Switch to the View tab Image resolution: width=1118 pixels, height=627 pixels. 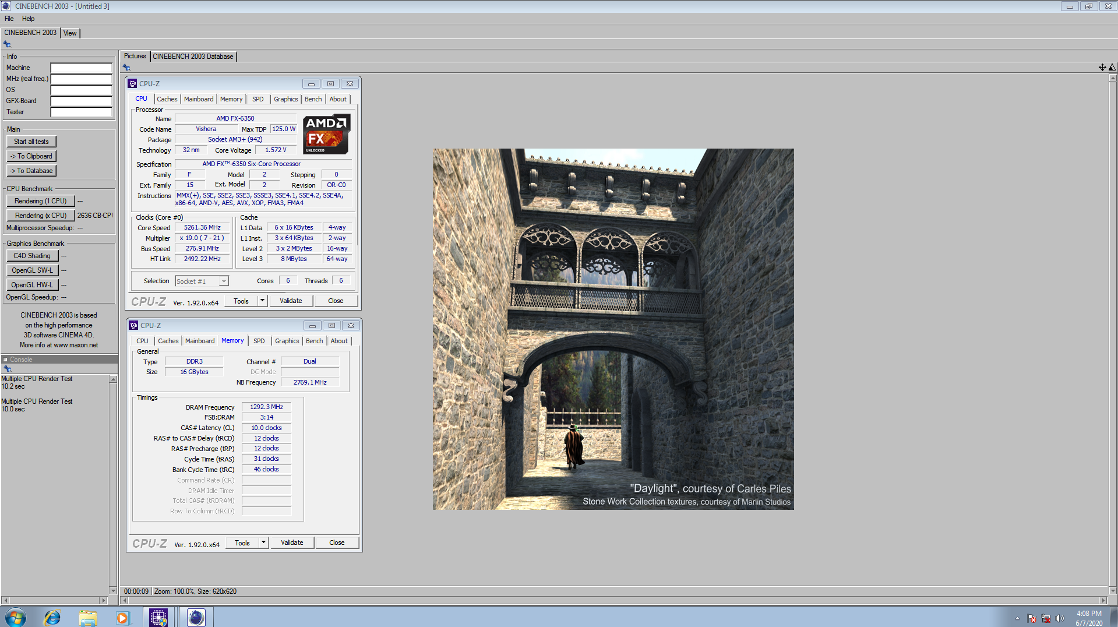click(x=70, y=33)
